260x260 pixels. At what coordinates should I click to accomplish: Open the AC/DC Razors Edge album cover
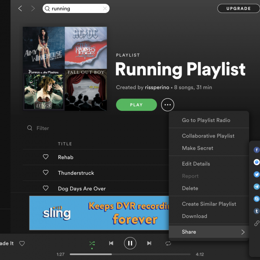tap(86, 48)
